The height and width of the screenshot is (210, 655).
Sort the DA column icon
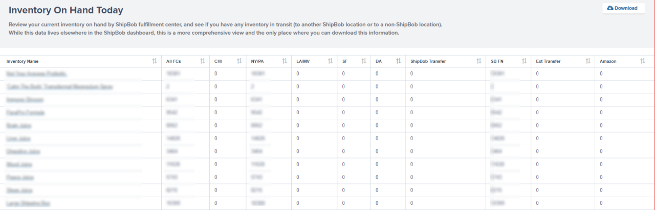pyautogui.click(x=398, y=61)
